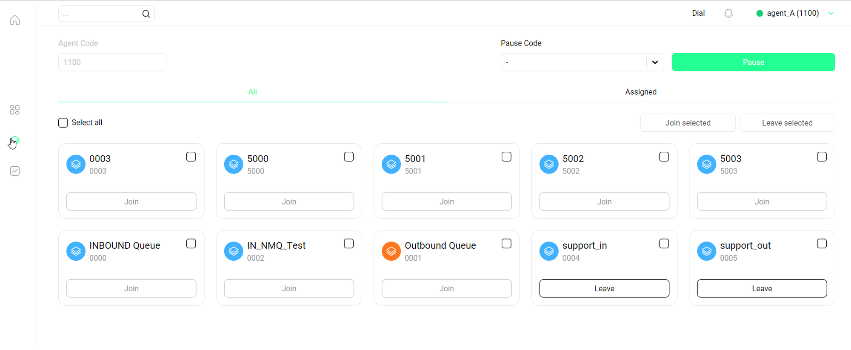Open the home icon in sidebar
The height and width of the screenshot is (350, 851).
(x=15, y=20)
